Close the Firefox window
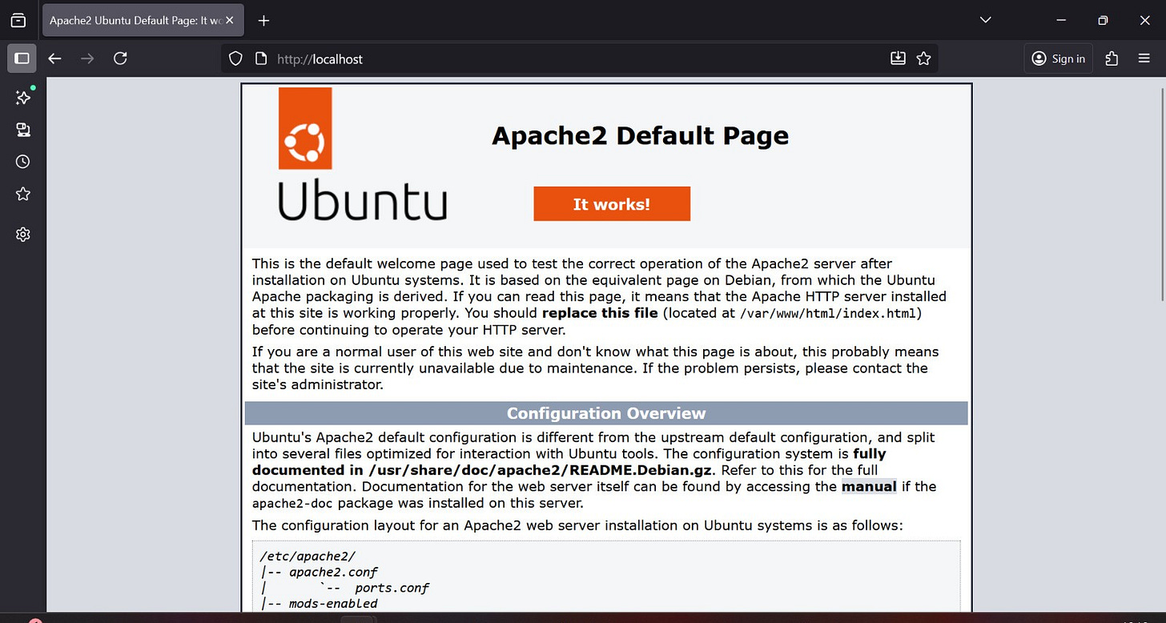This screenshot has width=1166, height=623. (x=1144, y=20)
